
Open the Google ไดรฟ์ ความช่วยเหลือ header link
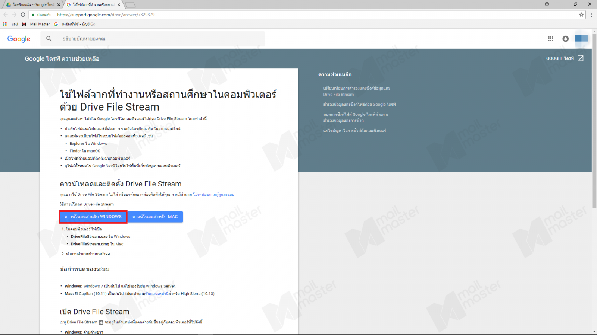[62, 59]
